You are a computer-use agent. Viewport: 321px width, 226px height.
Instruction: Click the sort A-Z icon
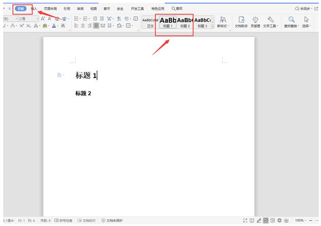pos(119,19)
